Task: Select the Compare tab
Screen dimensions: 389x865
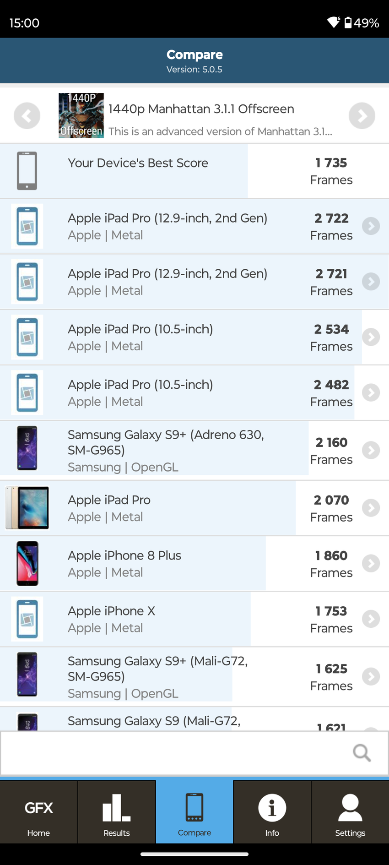Action: click(194, 812)
